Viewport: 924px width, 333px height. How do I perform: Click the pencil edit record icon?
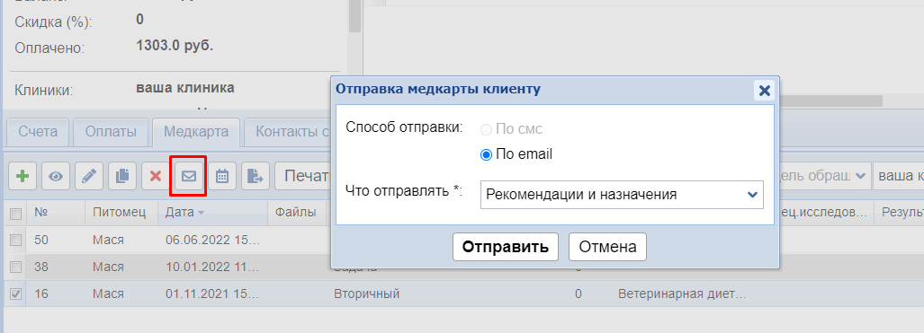click(89, 176)
